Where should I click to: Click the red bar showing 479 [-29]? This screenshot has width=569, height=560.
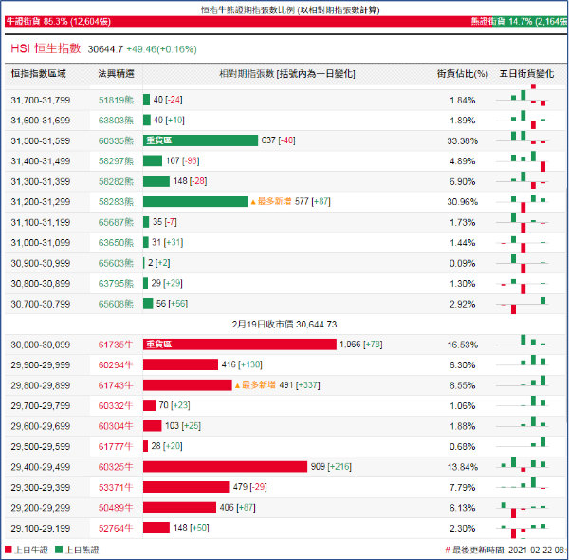pyautogui.click(x=186, y=487)
